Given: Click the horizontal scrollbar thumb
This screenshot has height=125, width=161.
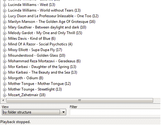Looking at the screenshot, I should click(x=80, y=100).
